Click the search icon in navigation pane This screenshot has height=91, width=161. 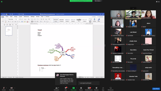(x=13, y=25)
